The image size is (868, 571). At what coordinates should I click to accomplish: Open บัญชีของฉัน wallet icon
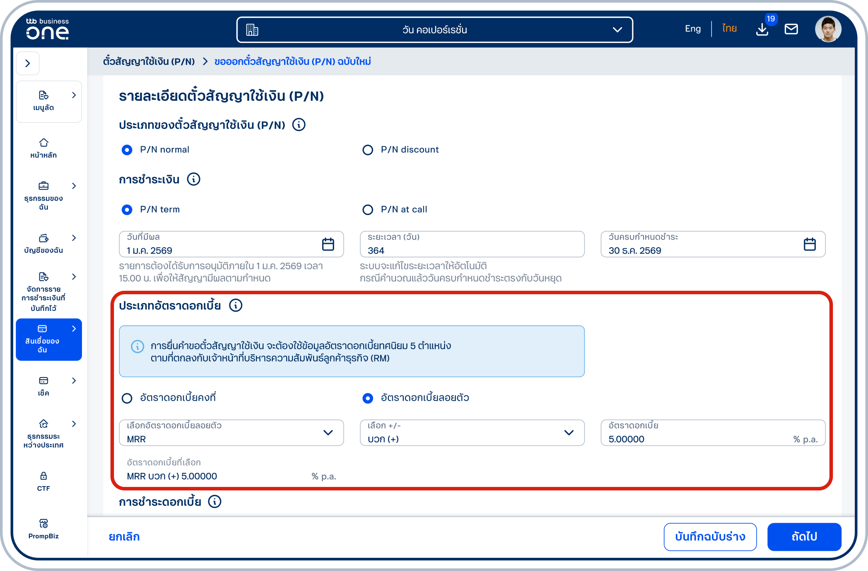coord(43,238)
